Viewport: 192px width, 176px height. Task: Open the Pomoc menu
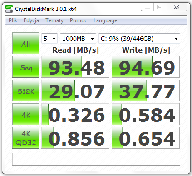click(79, 20)
